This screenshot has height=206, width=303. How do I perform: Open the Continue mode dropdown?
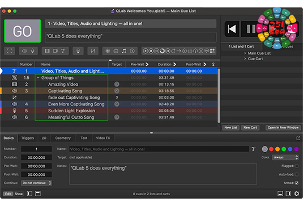tap(36, 183)
